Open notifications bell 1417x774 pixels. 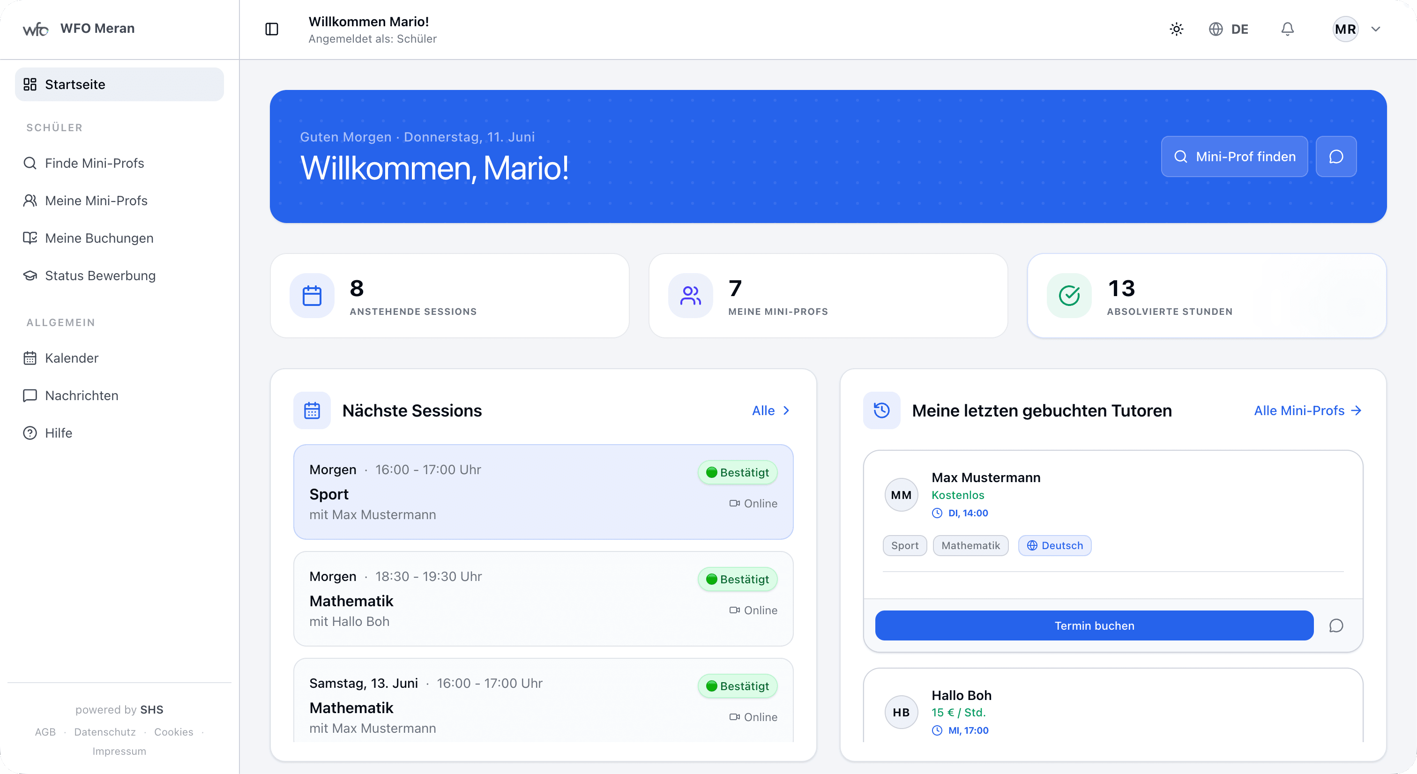pyautogui.click(x=1287, y=29)
